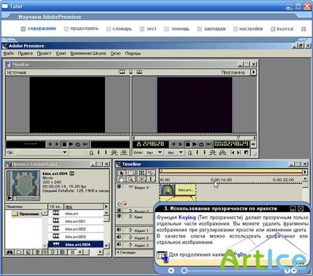The image size is (313, 276).
Task: Toggle visibility of the Кино video track
Action: pyautogui.click(x=119, y=216)
